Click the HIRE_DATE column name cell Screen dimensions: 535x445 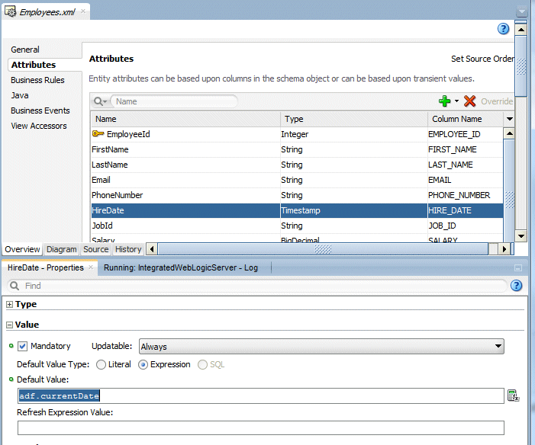466,210
